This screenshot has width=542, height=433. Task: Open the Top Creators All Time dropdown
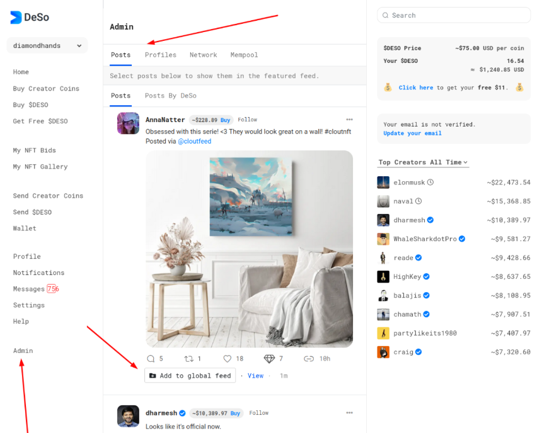coord(423,162)
